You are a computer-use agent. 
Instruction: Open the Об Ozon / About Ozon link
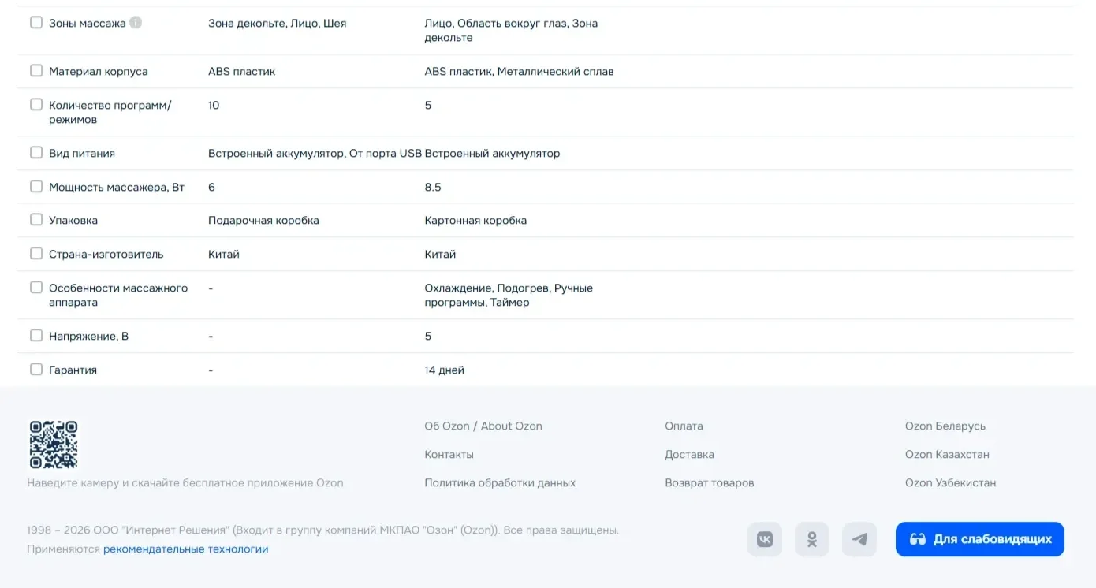click(x=483, y=426)
